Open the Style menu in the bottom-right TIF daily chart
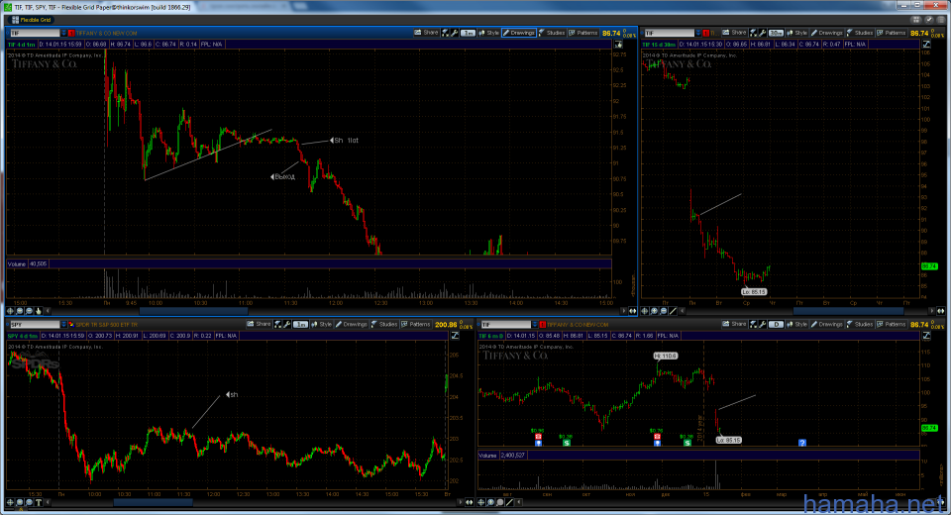Viewport: 951px width, 515px height. 796,325
